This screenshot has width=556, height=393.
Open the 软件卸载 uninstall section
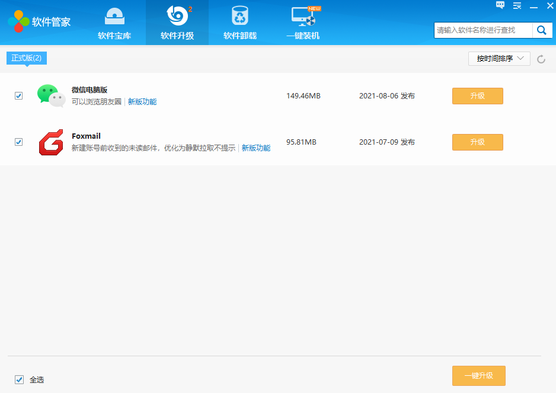point(240,23)
